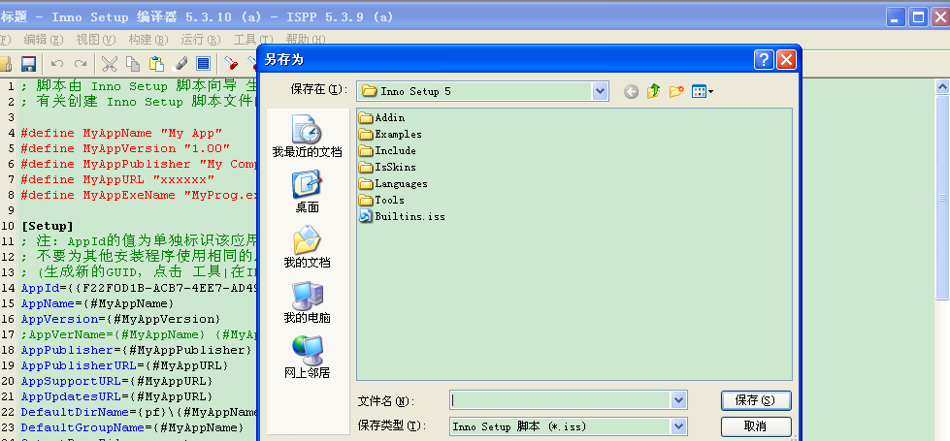This screenshot has width=950, height=441.
Task: Open 我的文档 in the places bar
Action: click(x=308, y=247)
